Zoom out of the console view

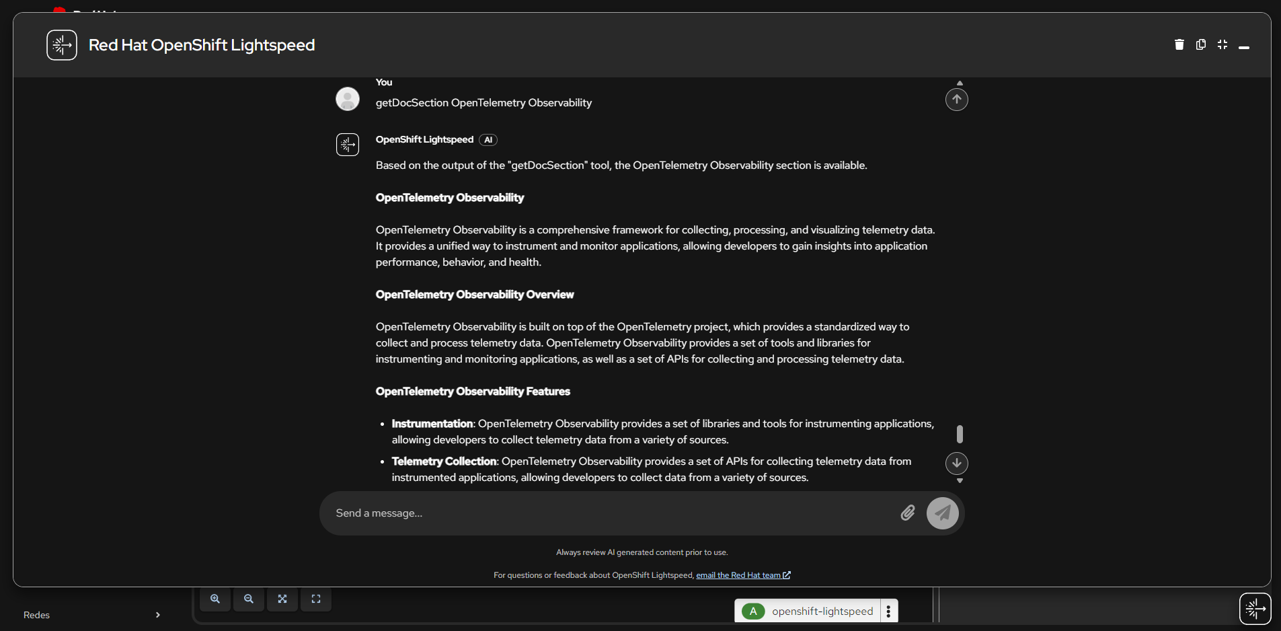248,599
